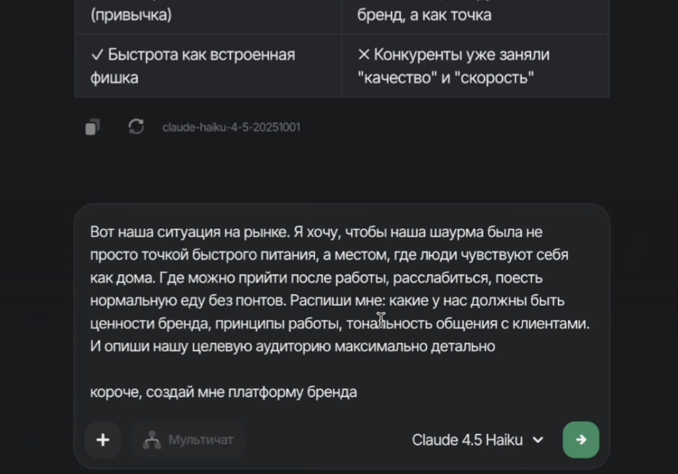Click inside the message input field

(339, 311)
